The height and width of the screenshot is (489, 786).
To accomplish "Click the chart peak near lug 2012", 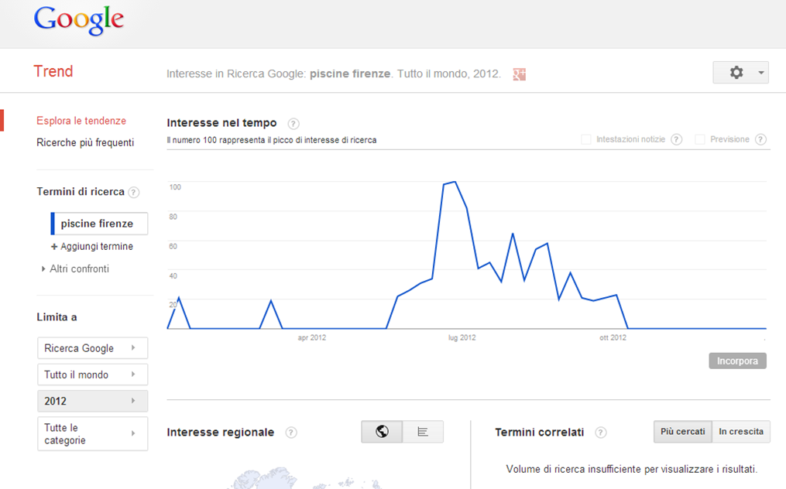I will [454, 182].
